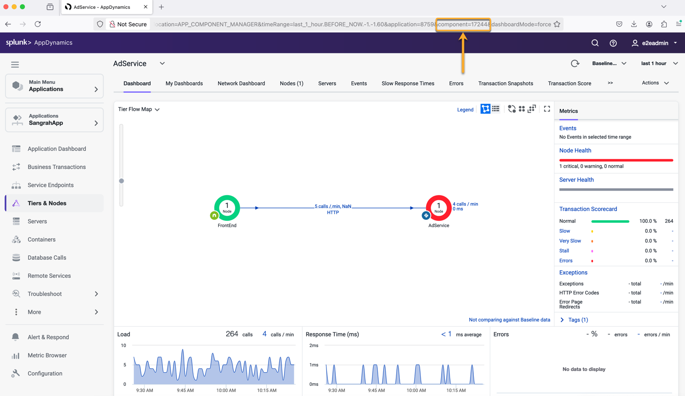Click the green Normal transactions bar

click(610, 221)
